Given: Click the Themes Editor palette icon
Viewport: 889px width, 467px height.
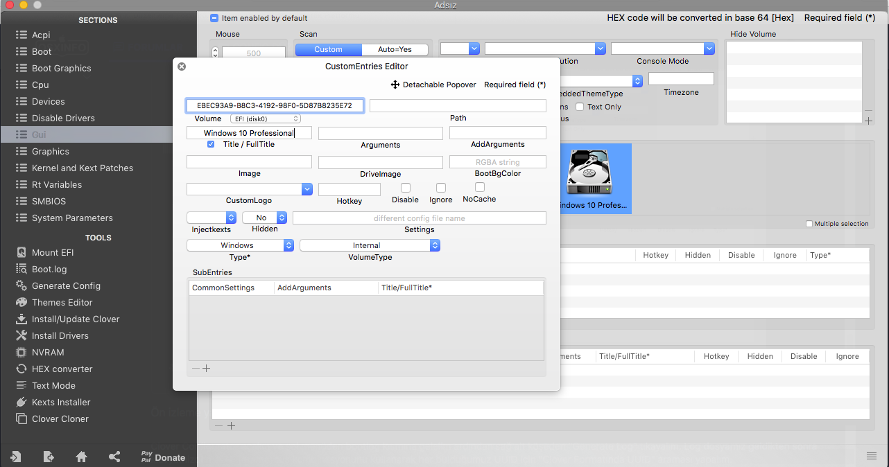Looking at the screenshot, I should coord(21,302).
